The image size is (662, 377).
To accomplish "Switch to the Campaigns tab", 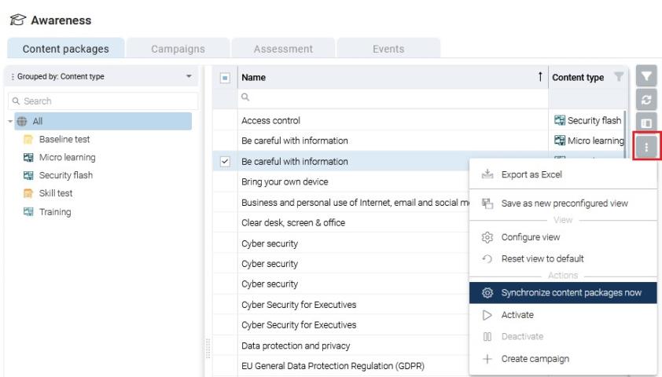I will pos(178,49).
